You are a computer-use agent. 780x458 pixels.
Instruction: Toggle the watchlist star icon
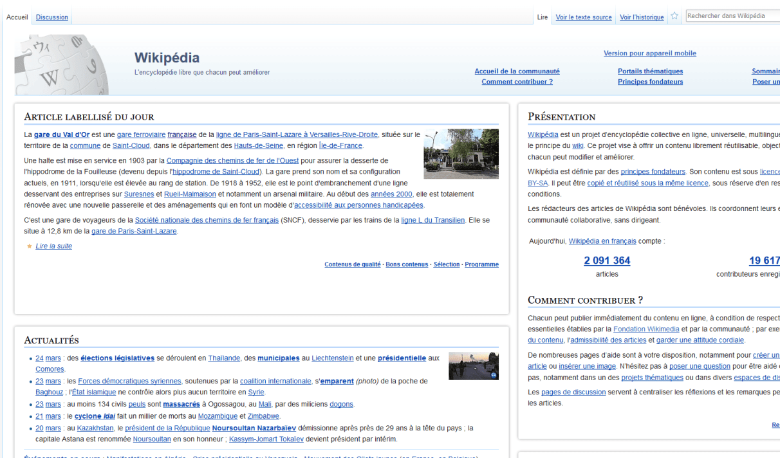674,15
